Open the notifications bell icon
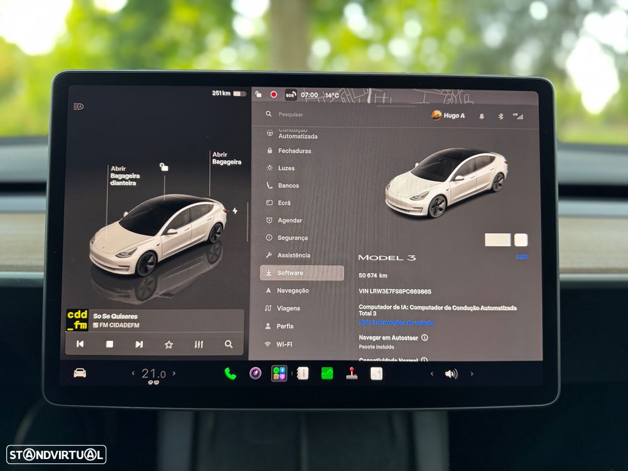This screenshot has width=628, height=471. tap(482, 116)
